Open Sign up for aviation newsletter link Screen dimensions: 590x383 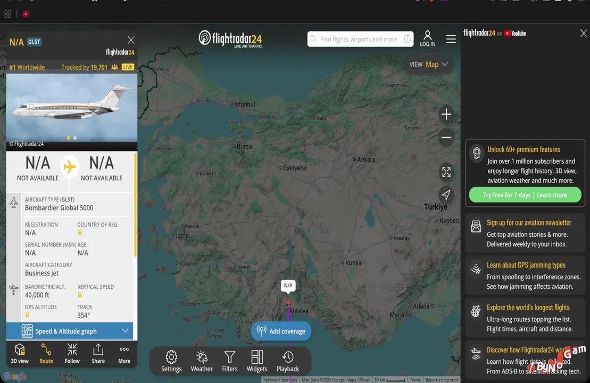click(529, 223)
